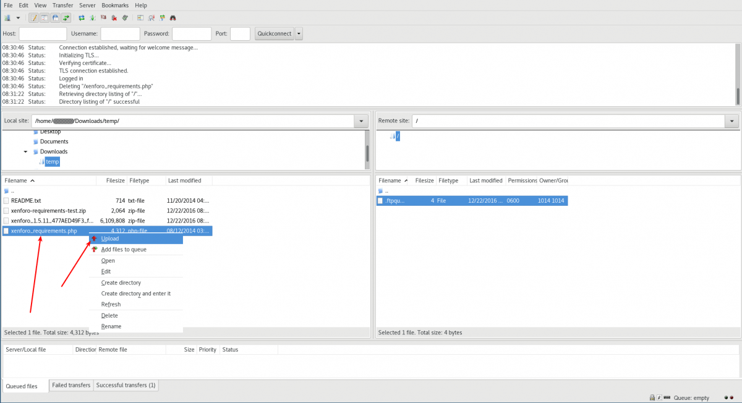Click the Refresh file lists icon
Image resolution: width=742 pixels, height=403 pixels.
(81, 18)
